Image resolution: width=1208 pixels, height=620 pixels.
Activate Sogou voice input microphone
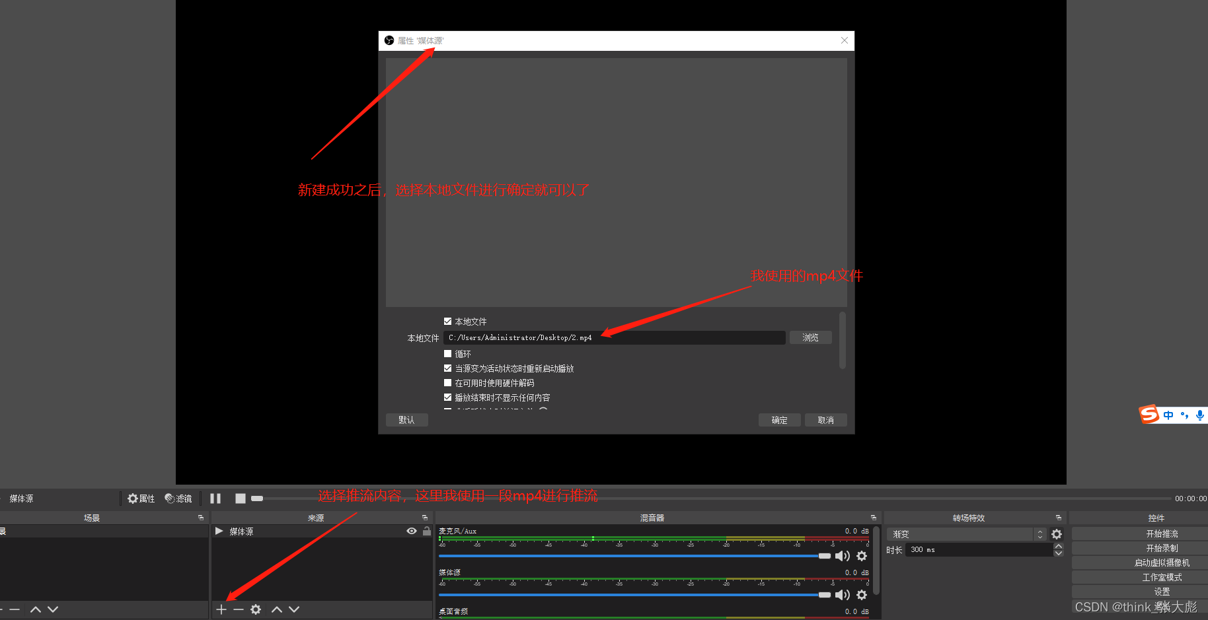(x=1200, y=415)
